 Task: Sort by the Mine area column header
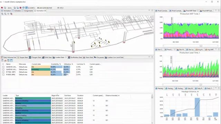[x=22, y=64]
